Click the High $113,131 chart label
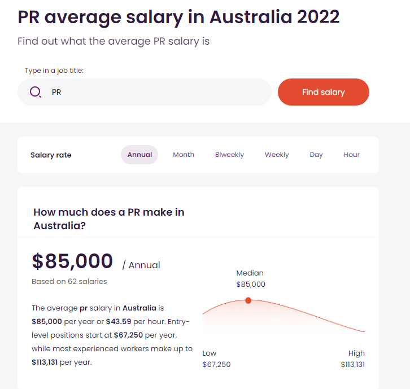 353,359
